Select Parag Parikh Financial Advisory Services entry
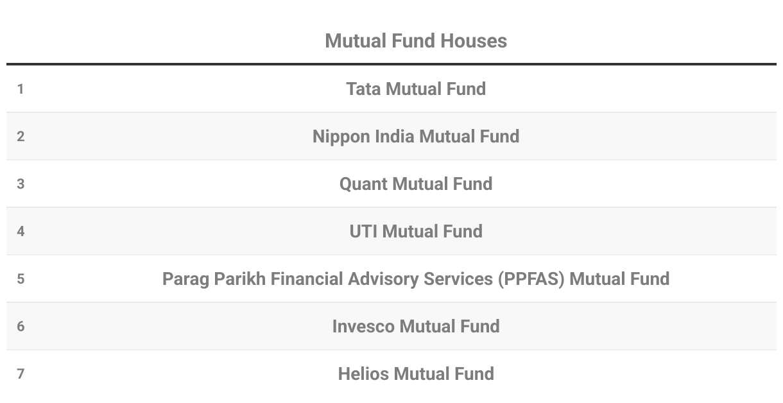This screenshot has height=403, width=783. point(416,279)
